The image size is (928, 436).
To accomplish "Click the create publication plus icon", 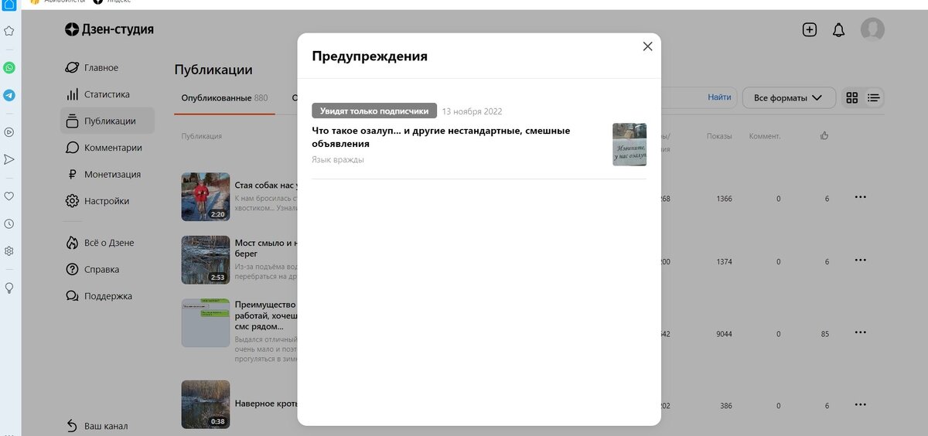I will (x=810, y=30).
